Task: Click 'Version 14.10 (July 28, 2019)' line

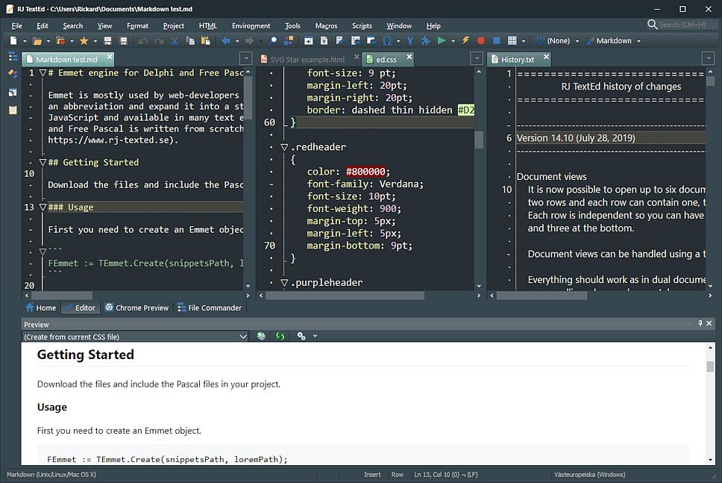Action: click(x=576, y=138)
